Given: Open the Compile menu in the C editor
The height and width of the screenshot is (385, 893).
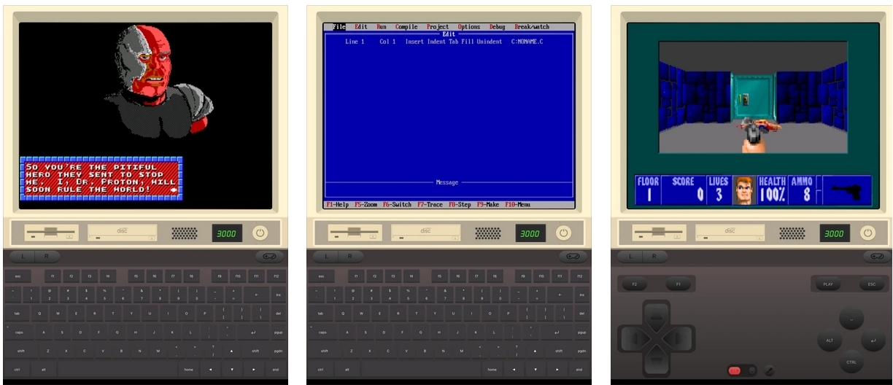Looking at the screenshot, I should pyautogui.click(x=406, y=27).
